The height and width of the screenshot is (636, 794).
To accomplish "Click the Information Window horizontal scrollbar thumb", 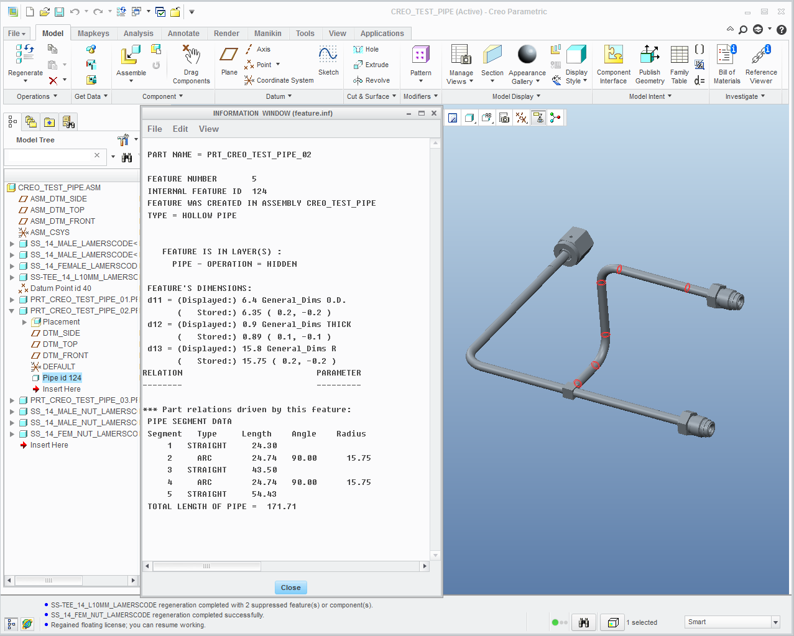I will coord(206,566).
